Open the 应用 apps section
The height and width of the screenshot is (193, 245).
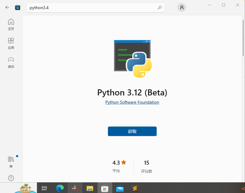tap(11, 44)
